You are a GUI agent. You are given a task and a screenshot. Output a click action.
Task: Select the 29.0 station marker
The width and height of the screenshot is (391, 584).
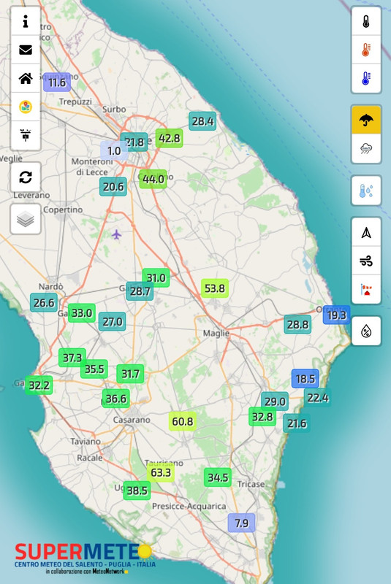coord(275,401)
